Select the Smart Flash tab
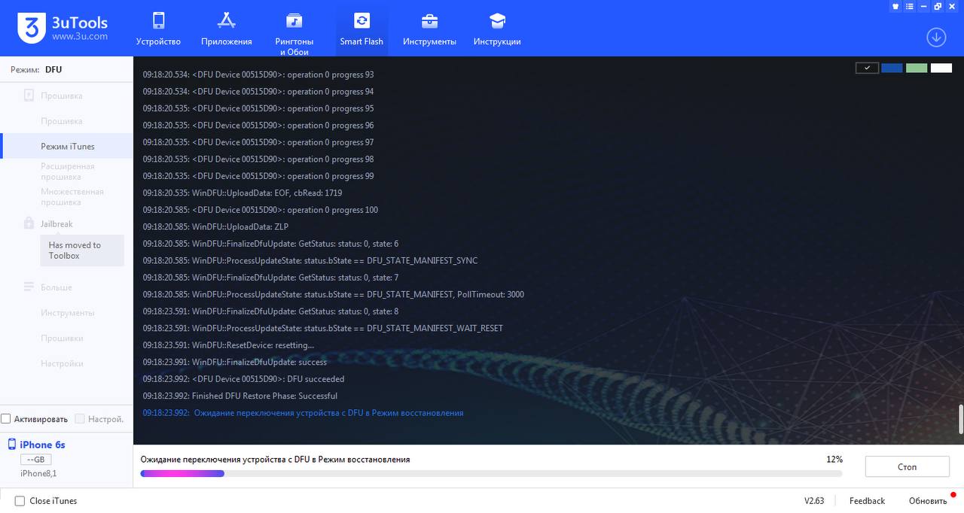Screen dimensions: 964x513 coord(361,29)
